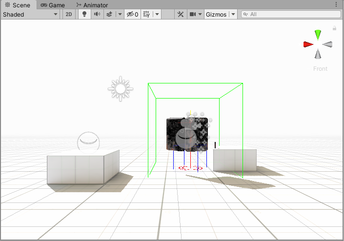Toggle 2D view mode
The width and height of the screenshot is (344, 241).
69,14
